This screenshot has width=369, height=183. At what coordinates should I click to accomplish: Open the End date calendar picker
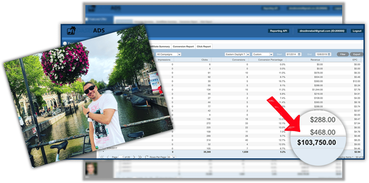click(329, 54)
